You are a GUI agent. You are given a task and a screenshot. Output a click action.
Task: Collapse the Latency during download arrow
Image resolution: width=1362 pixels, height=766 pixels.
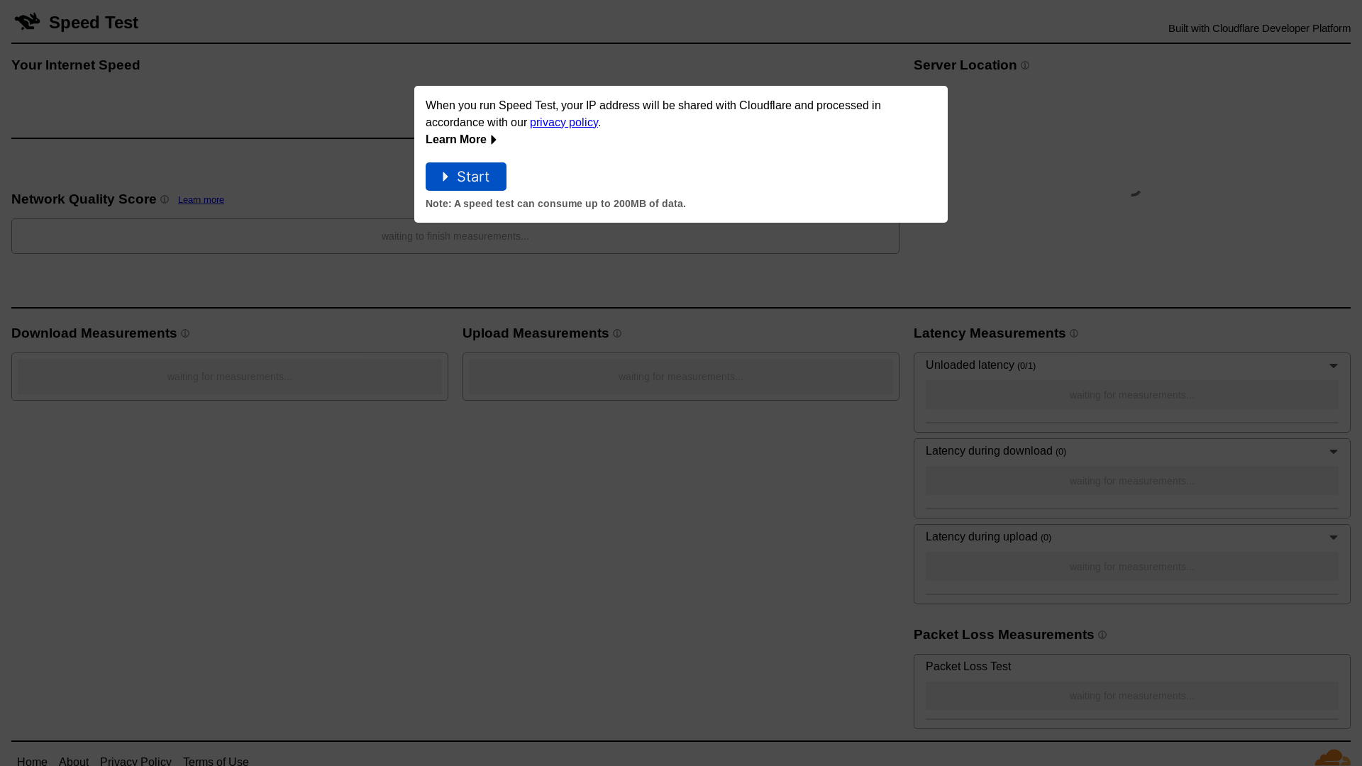pos(1334,452)
